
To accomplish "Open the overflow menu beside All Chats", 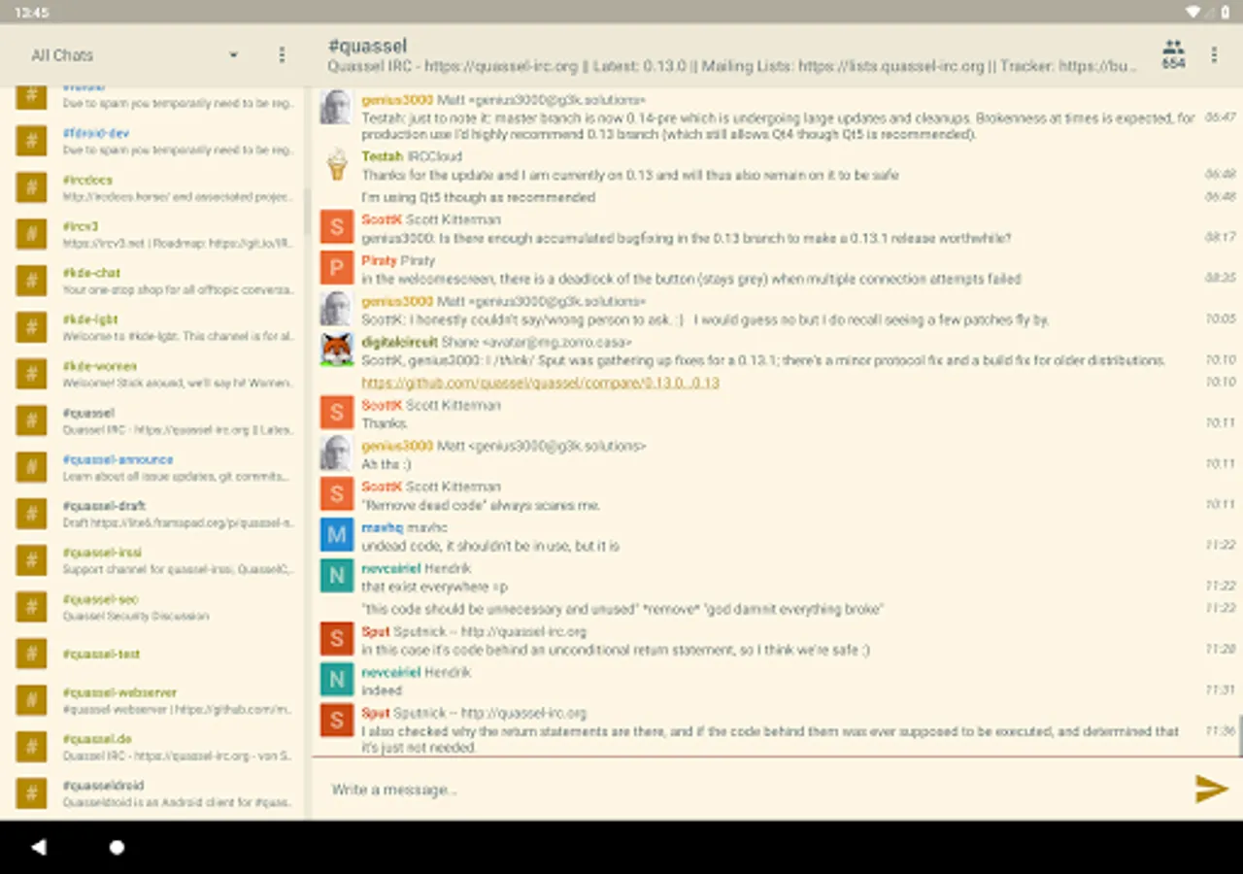I will coord(282,55).
